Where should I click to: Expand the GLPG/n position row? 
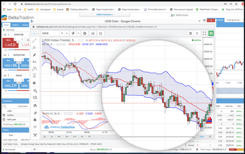pyautogui.click(x=4, y=115)
